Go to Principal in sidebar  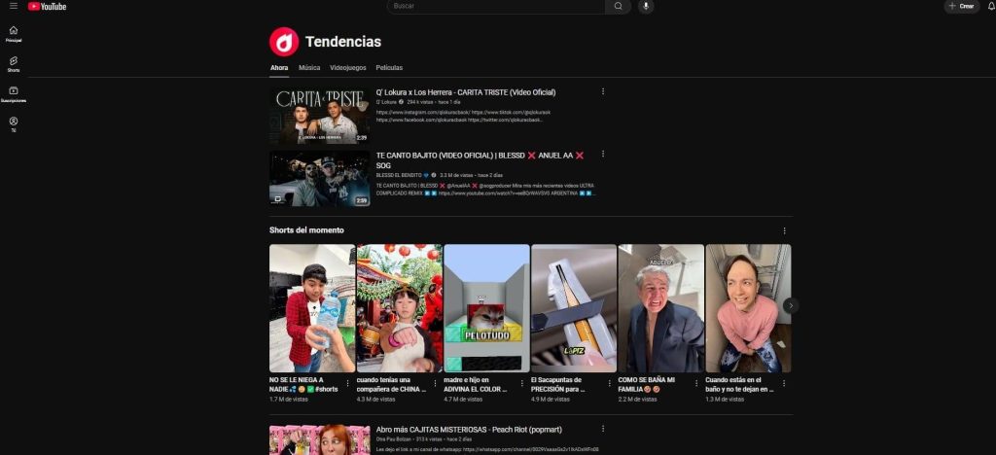[14, 34]
